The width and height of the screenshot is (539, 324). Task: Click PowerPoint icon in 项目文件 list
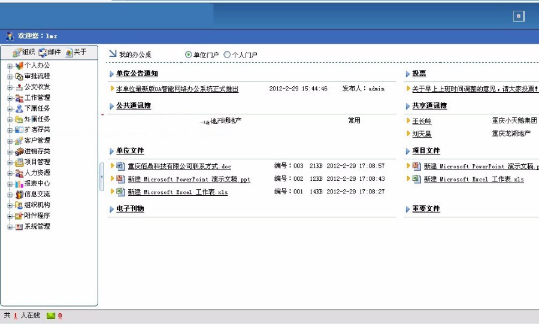[416, 166]
